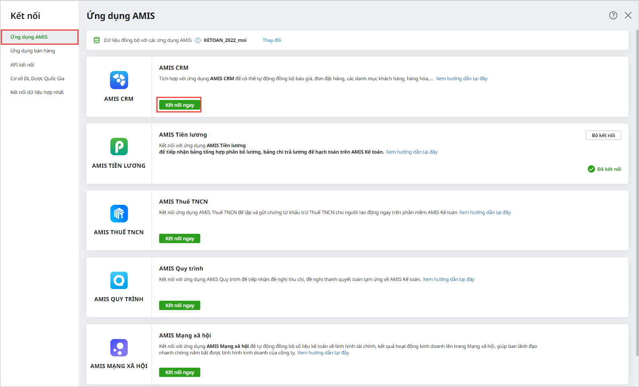The height and width of the screenshot is (387, 639).
Task: Click the KETOAN_2022_moi database name
Action: (225, 40)
